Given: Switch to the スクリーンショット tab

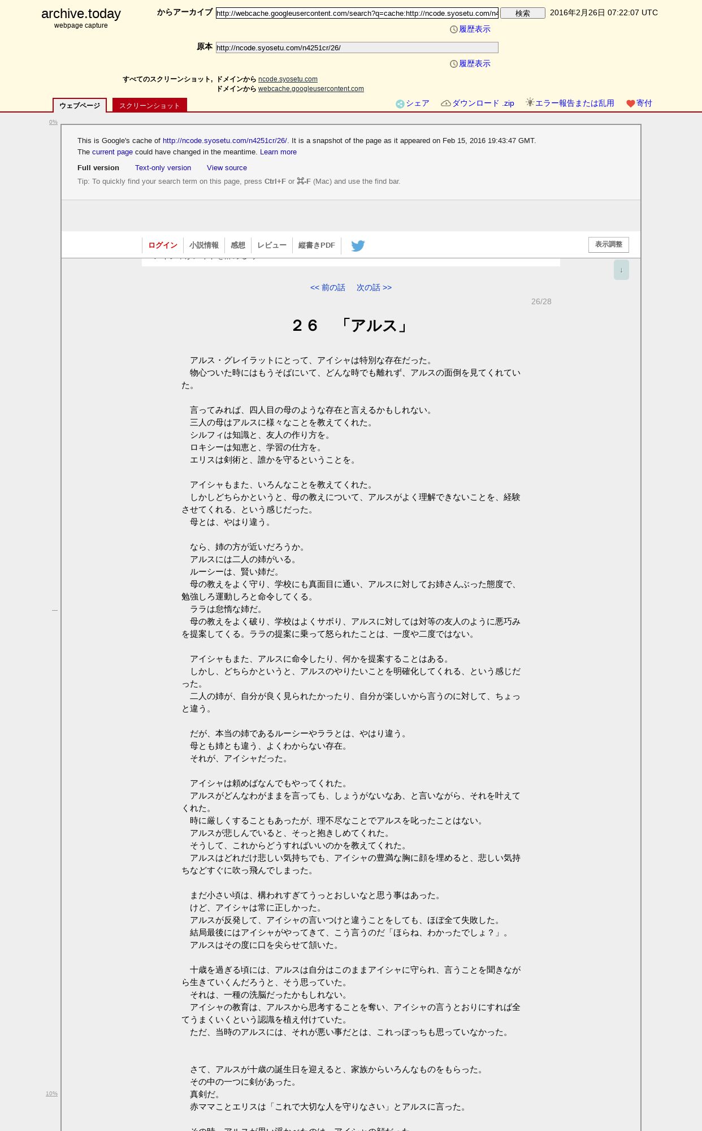Looking at the screenshot, I should [x=149, y=105].
